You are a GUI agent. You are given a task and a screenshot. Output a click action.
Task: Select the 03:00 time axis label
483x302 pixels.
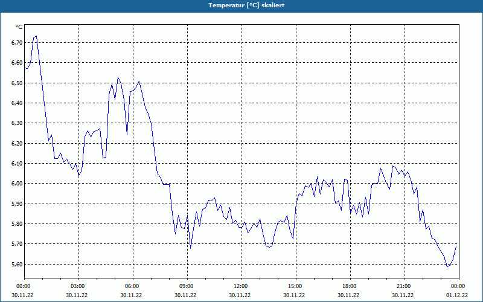coord(77,286)
